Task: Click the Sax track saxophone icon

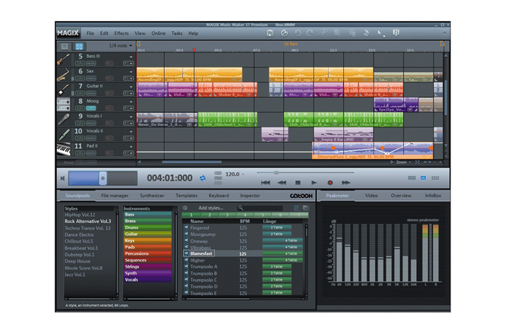Action: 64,74
